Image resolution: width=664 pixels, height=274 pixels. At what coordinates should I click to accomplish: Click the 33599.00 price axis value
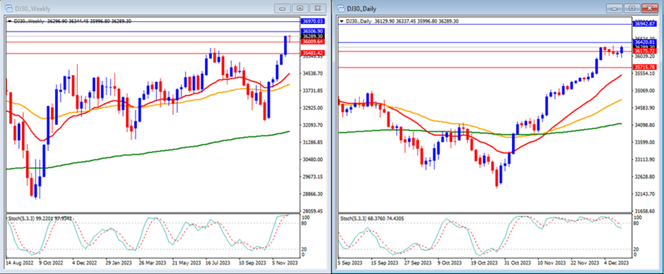[646, 142]
